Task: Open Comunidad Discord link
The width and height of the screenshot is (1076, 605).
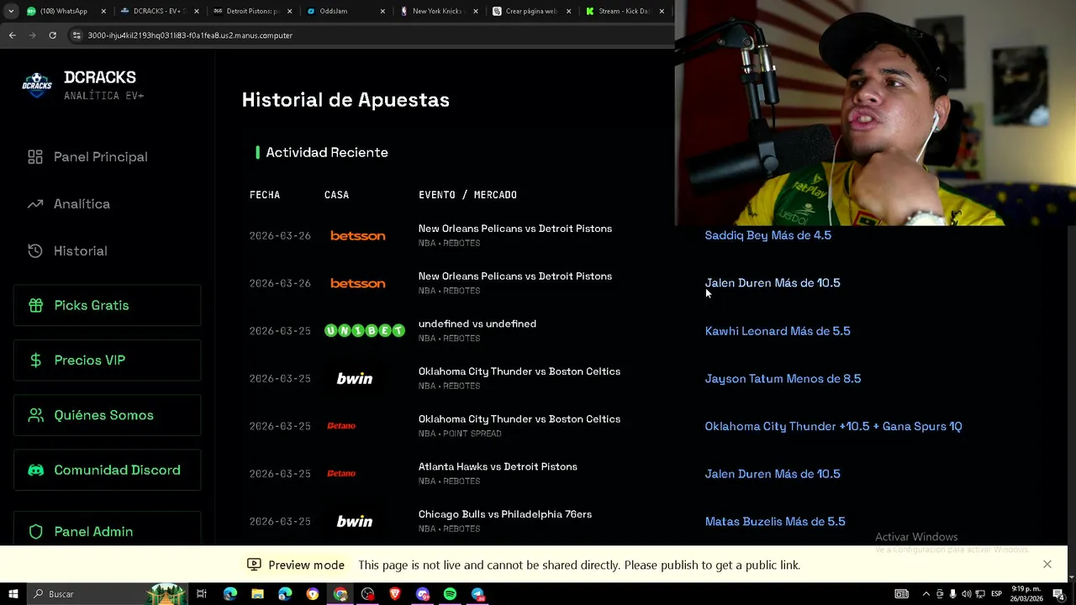Action: pos(107,470)
